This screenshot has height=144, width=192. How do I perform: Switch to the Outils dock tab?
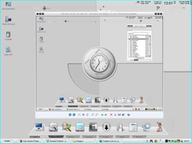click(x=106, y=137)
